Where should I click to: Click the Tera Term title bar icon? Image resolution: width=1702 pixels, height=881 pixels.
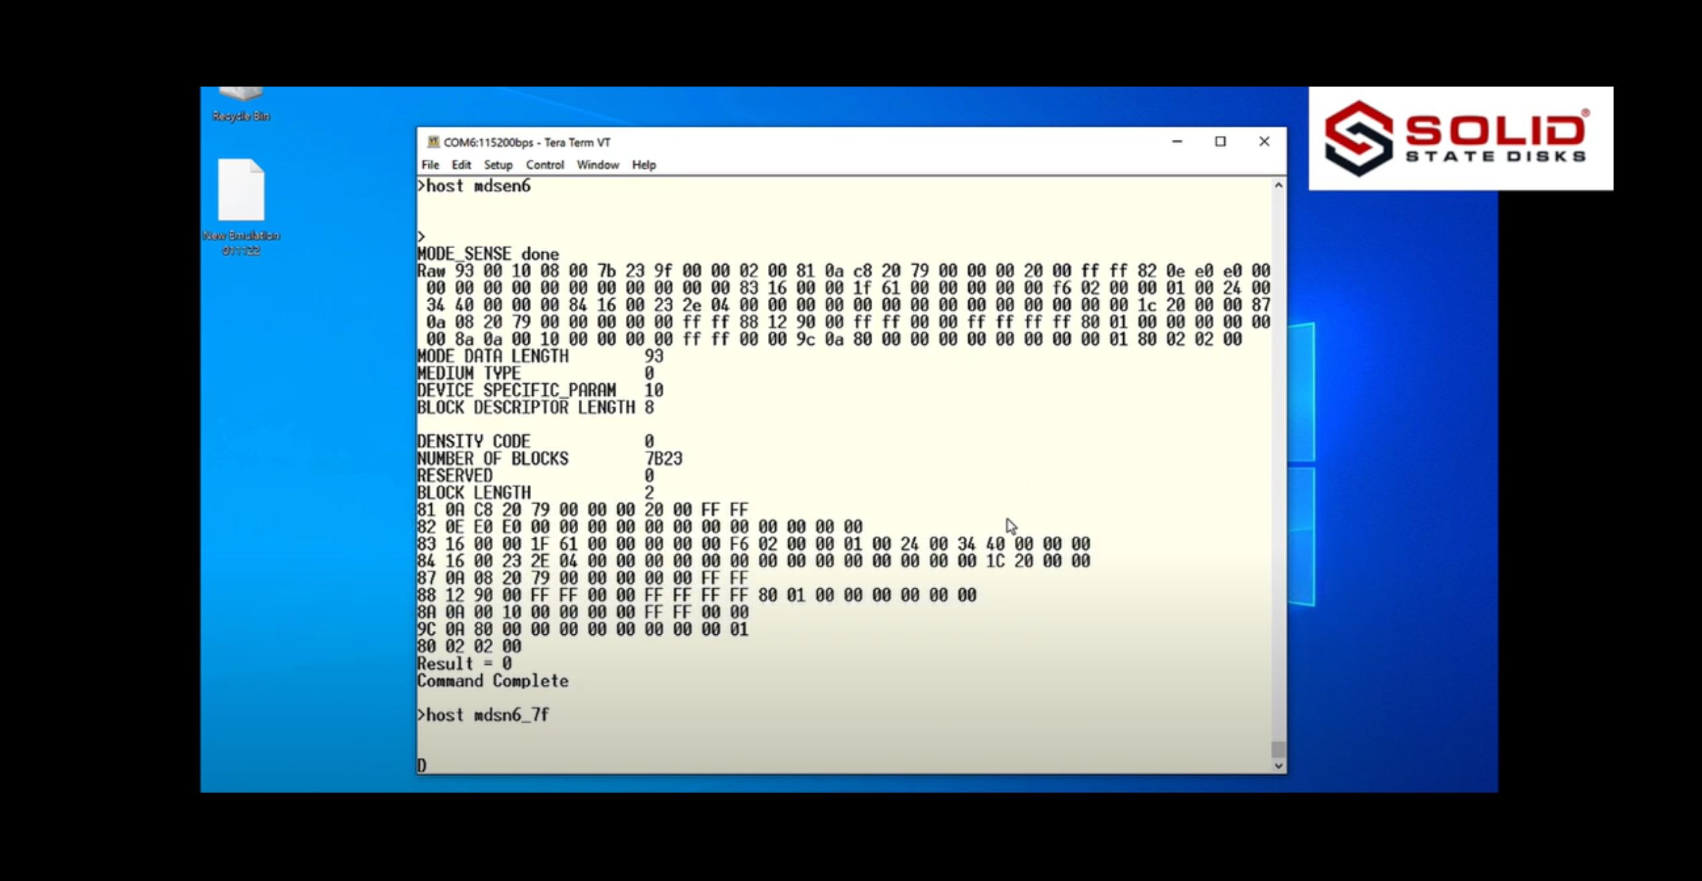pos(433,142)
